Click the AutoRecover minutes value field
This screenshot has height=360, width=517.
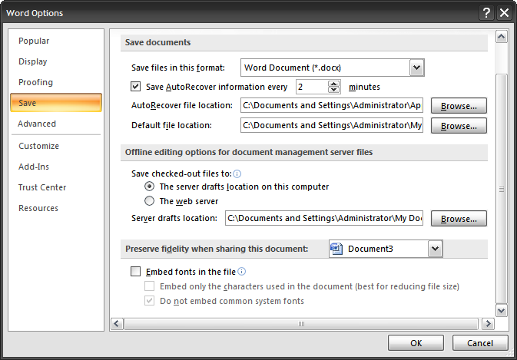tap(312, 87)
